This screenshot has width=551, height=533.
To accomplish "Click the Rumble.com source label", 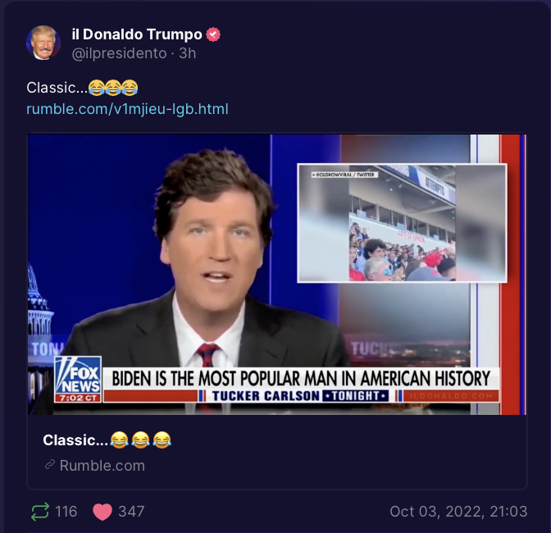I will click(x=102, y=466).
